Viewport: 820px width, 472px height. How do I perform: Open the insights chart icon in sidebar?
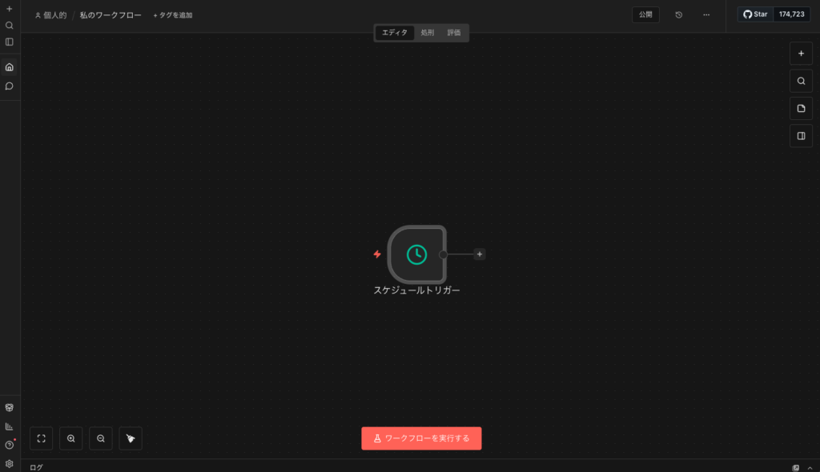tap(10, 426)
